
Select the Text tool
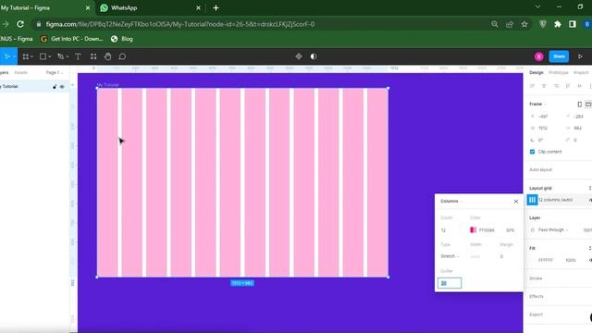coord(78,56)
